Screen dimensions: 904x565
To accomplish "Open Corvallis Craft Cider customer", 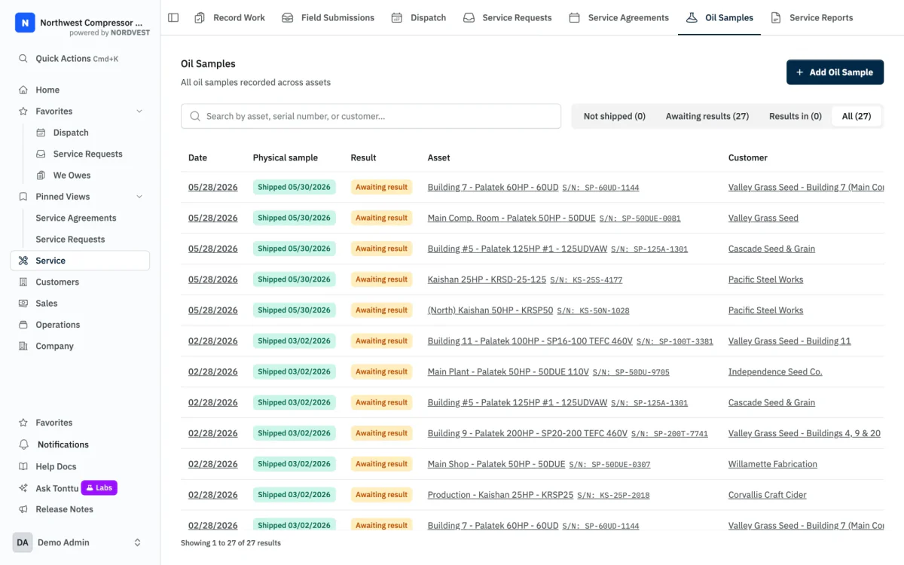I will pos(767,495).
